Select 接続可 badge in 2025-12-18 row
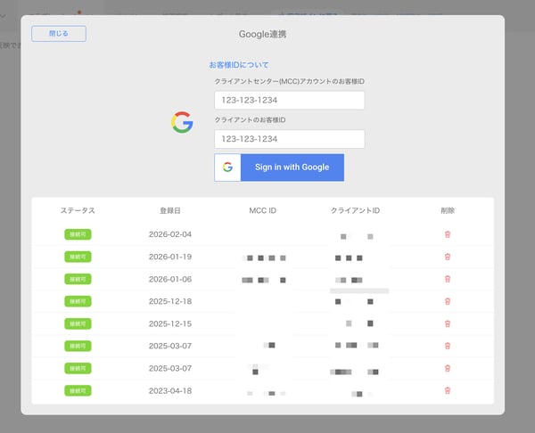 (x=78, y=301)
